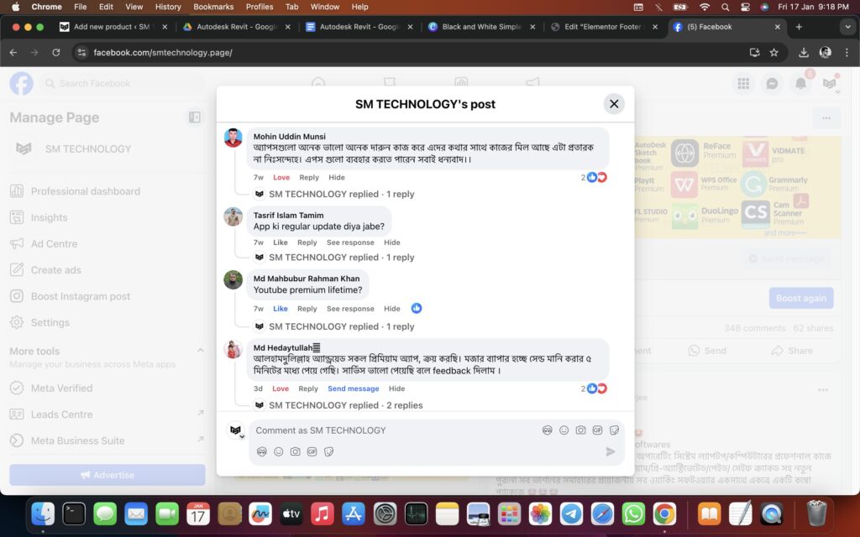This screenshot has height=537, width=860.
Task: Click Send message under Md Hedaytullah's comment
Action: 353,388
